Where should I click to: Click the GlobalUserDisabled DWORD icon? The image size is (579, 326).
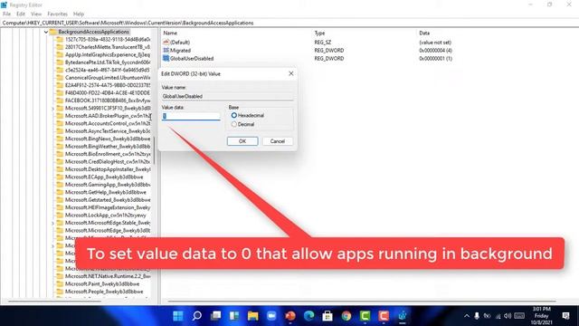click(166, 58)
